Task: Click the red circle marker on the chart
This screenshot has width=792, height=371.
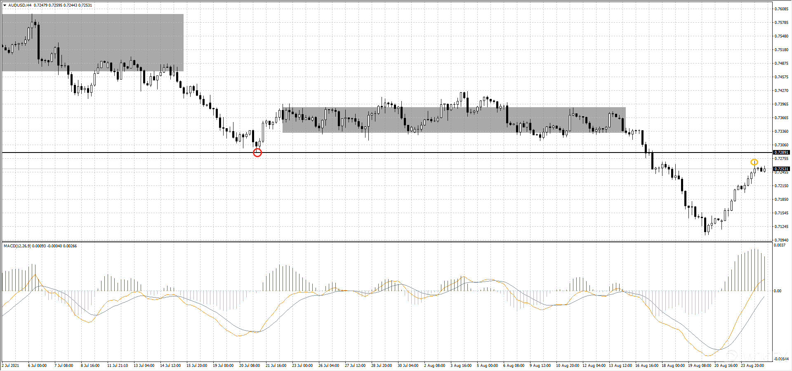Action: coord(257,153)
